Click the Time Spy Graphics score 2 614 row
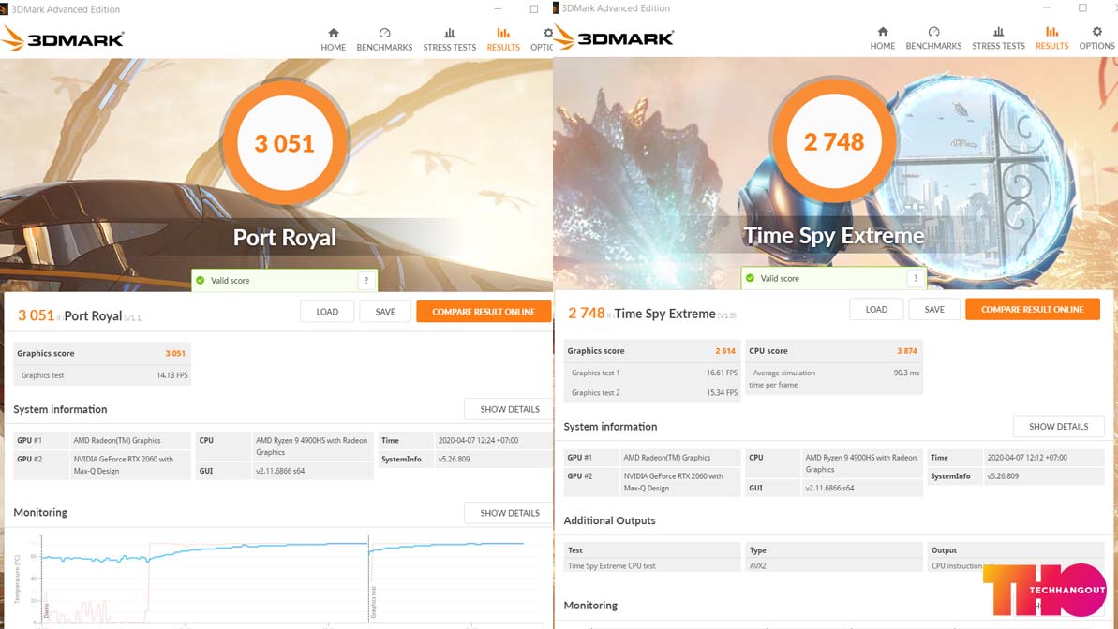The height and width of the screenshot is (629, 1118). (651, 351)
